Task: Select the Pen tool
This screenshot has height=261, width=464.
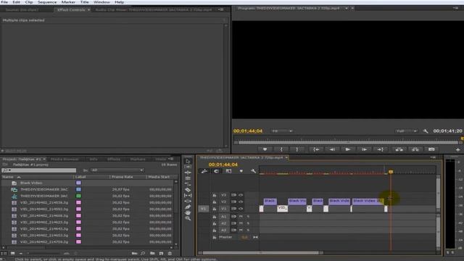Action: coord(188,207)
